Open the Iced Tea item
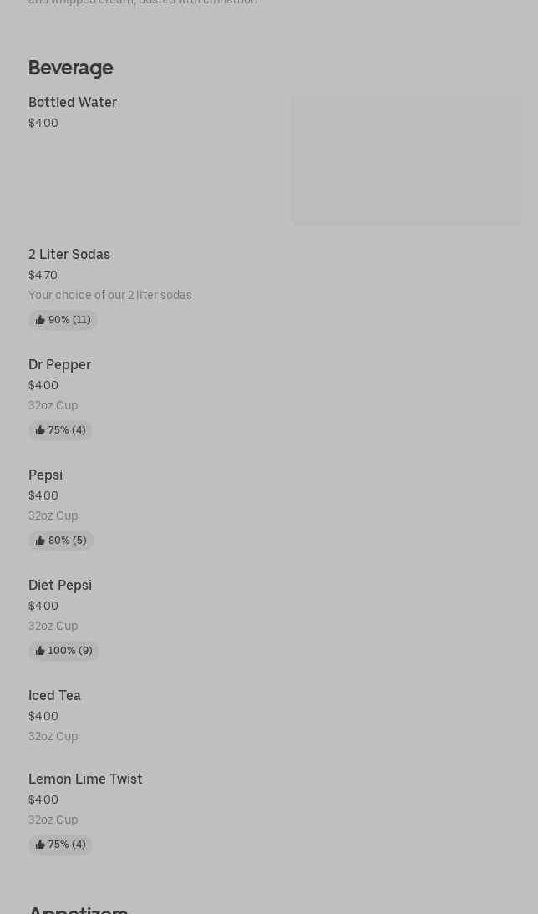This screenshot has height=914, width=538. [55, 696]
